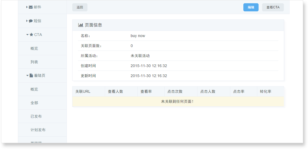Collapse the CTA section arrow
This screenshot has width=308, height=149.
(x=27, y=35)
